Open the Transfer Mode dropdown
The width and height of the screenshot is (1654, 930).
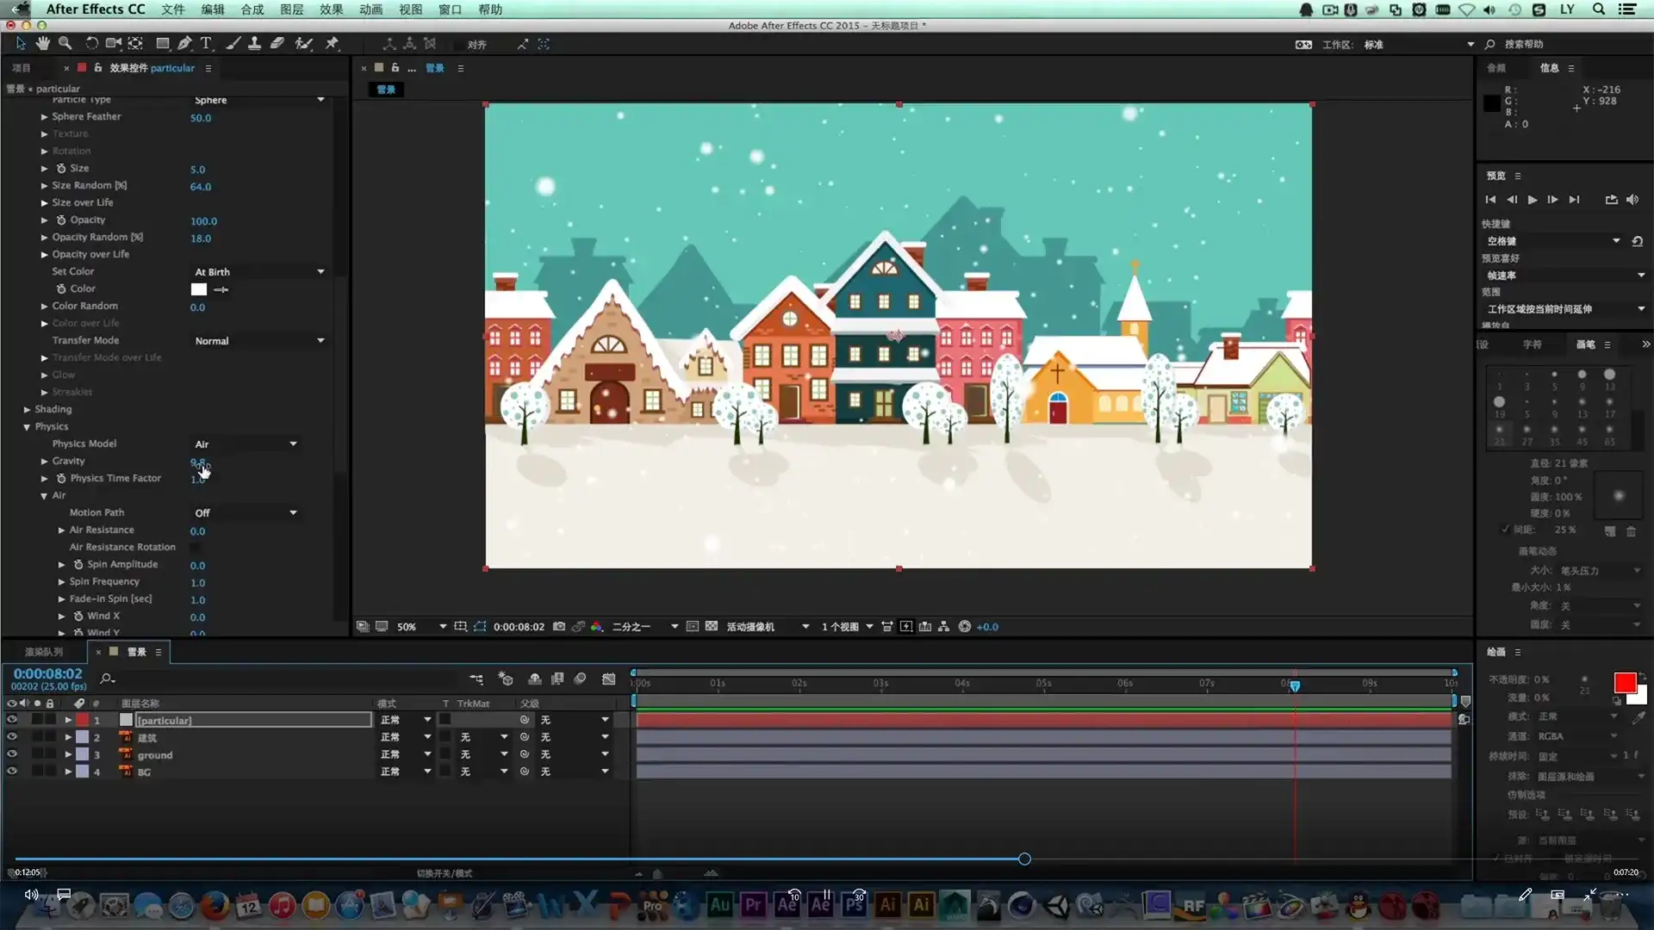tap(258, 341)
